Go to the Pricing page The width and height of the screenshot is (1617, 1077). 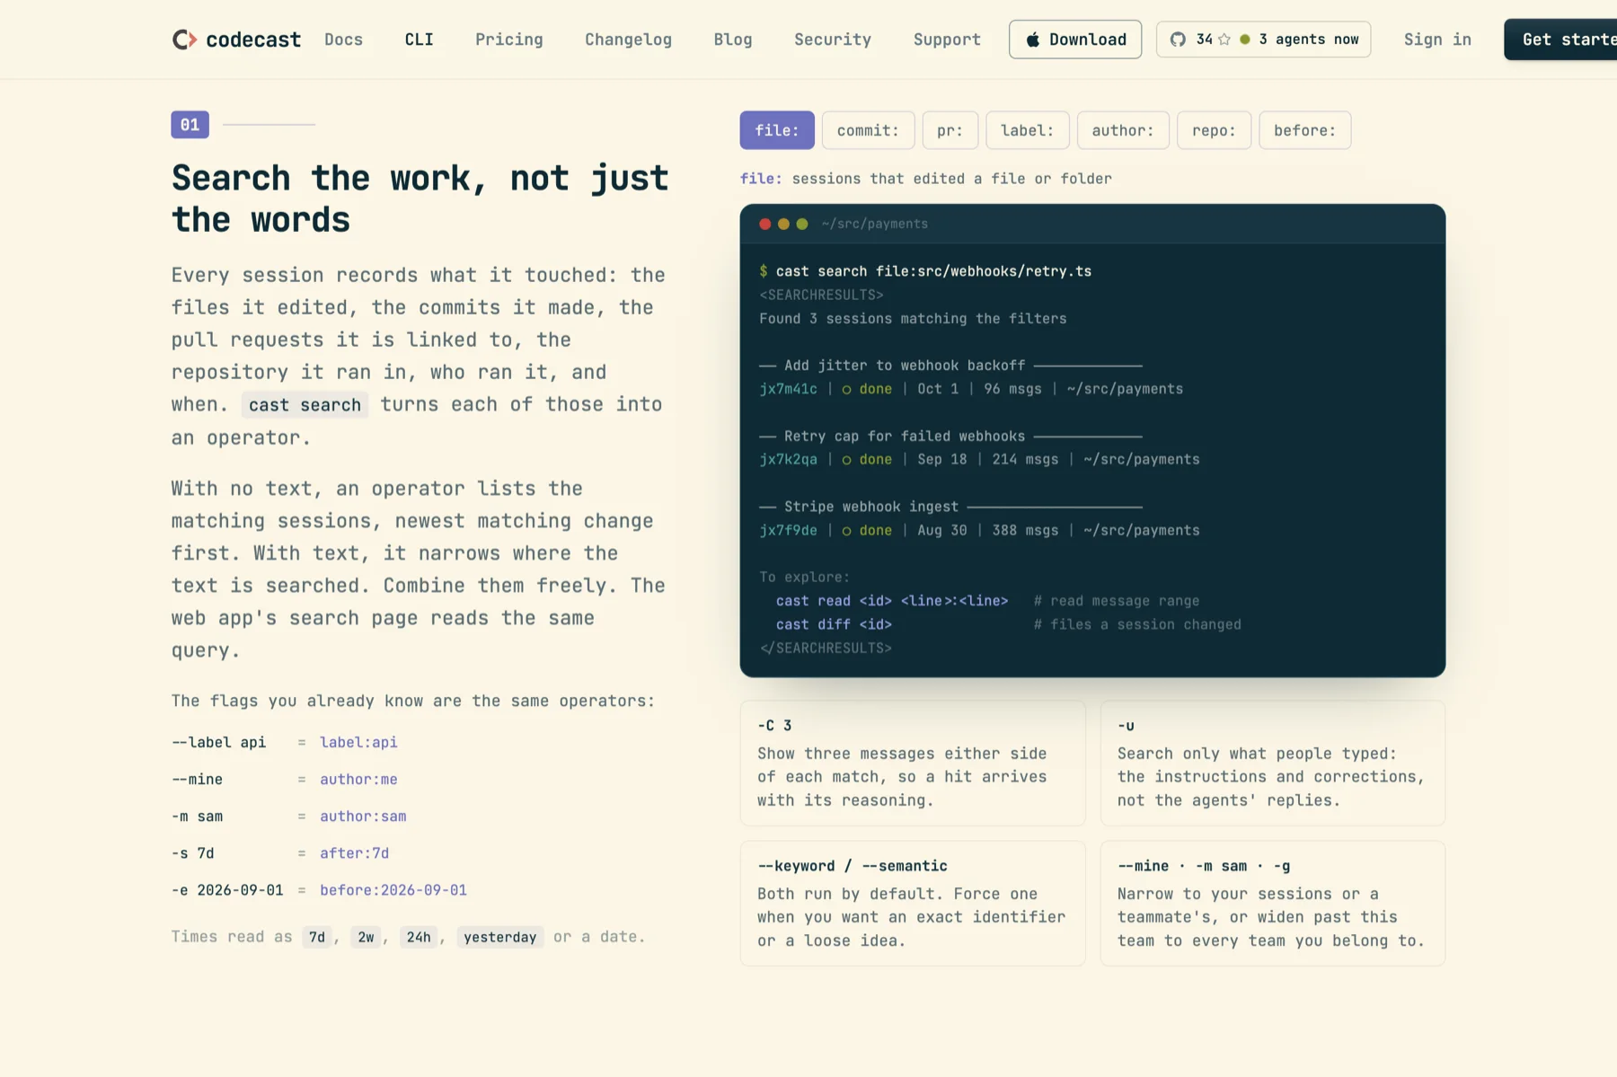508,40
